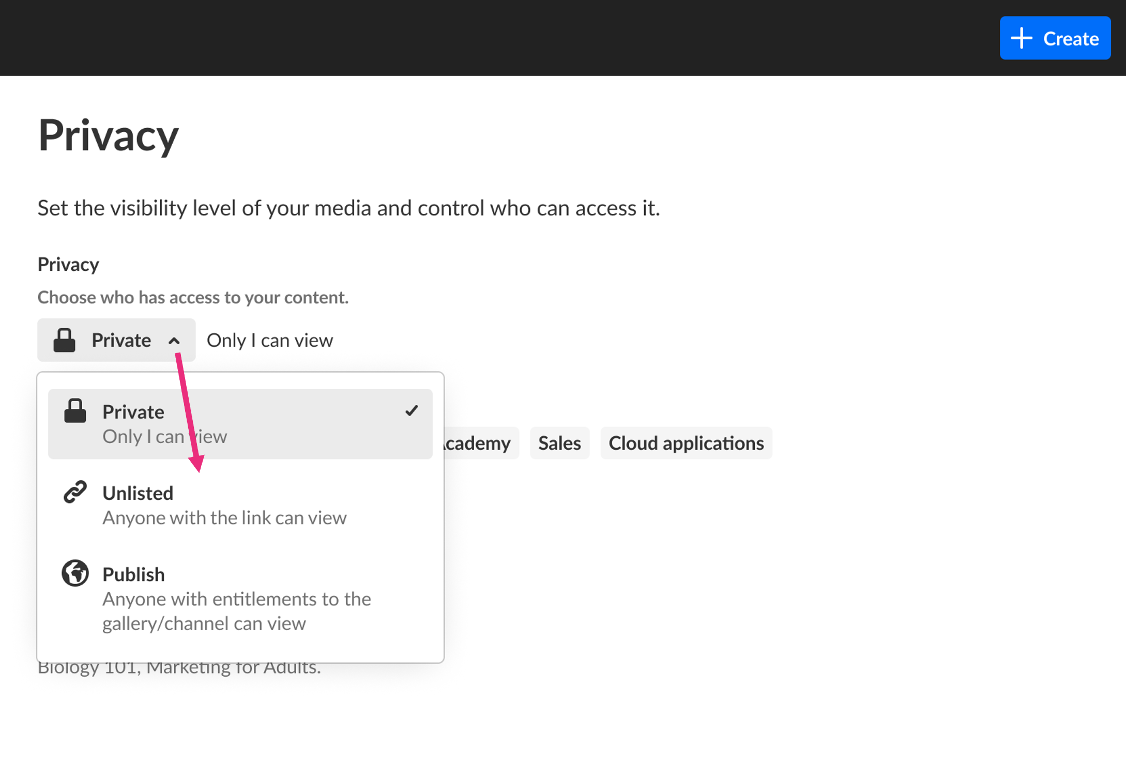Viewport: 1126px width, 763px height.
Task: Collapse the Private dropdown via chevron arrow
Action: click(174, 341)
